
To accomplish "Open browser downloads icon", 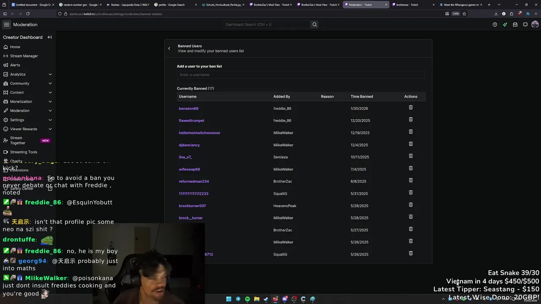I will [496, 14].
